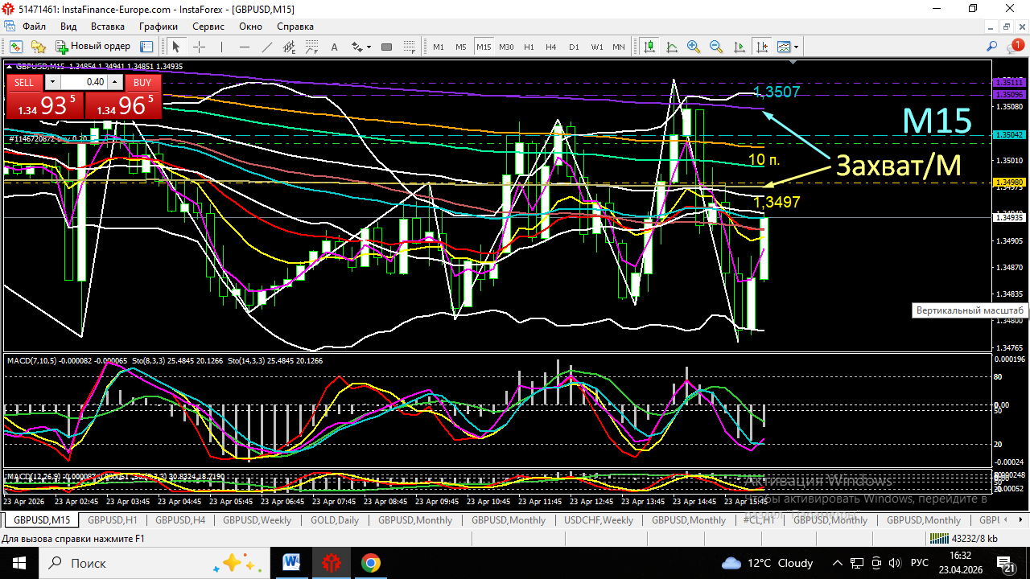Open the Word app in taskbar
Viewport: 1030px width, 579px height.
290,563
